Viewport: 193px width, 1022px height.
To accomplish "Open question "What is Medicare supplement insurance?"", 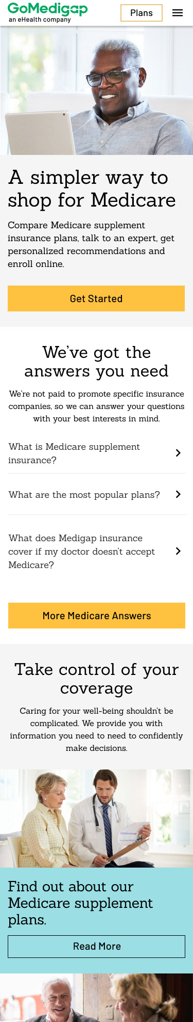I will click(74, 453).
